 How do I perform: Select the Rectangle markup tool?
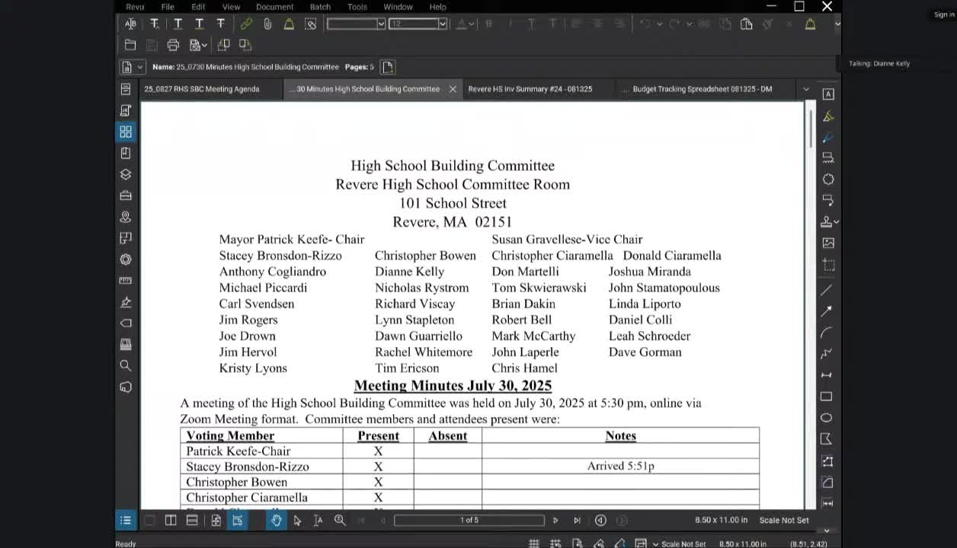827,397
